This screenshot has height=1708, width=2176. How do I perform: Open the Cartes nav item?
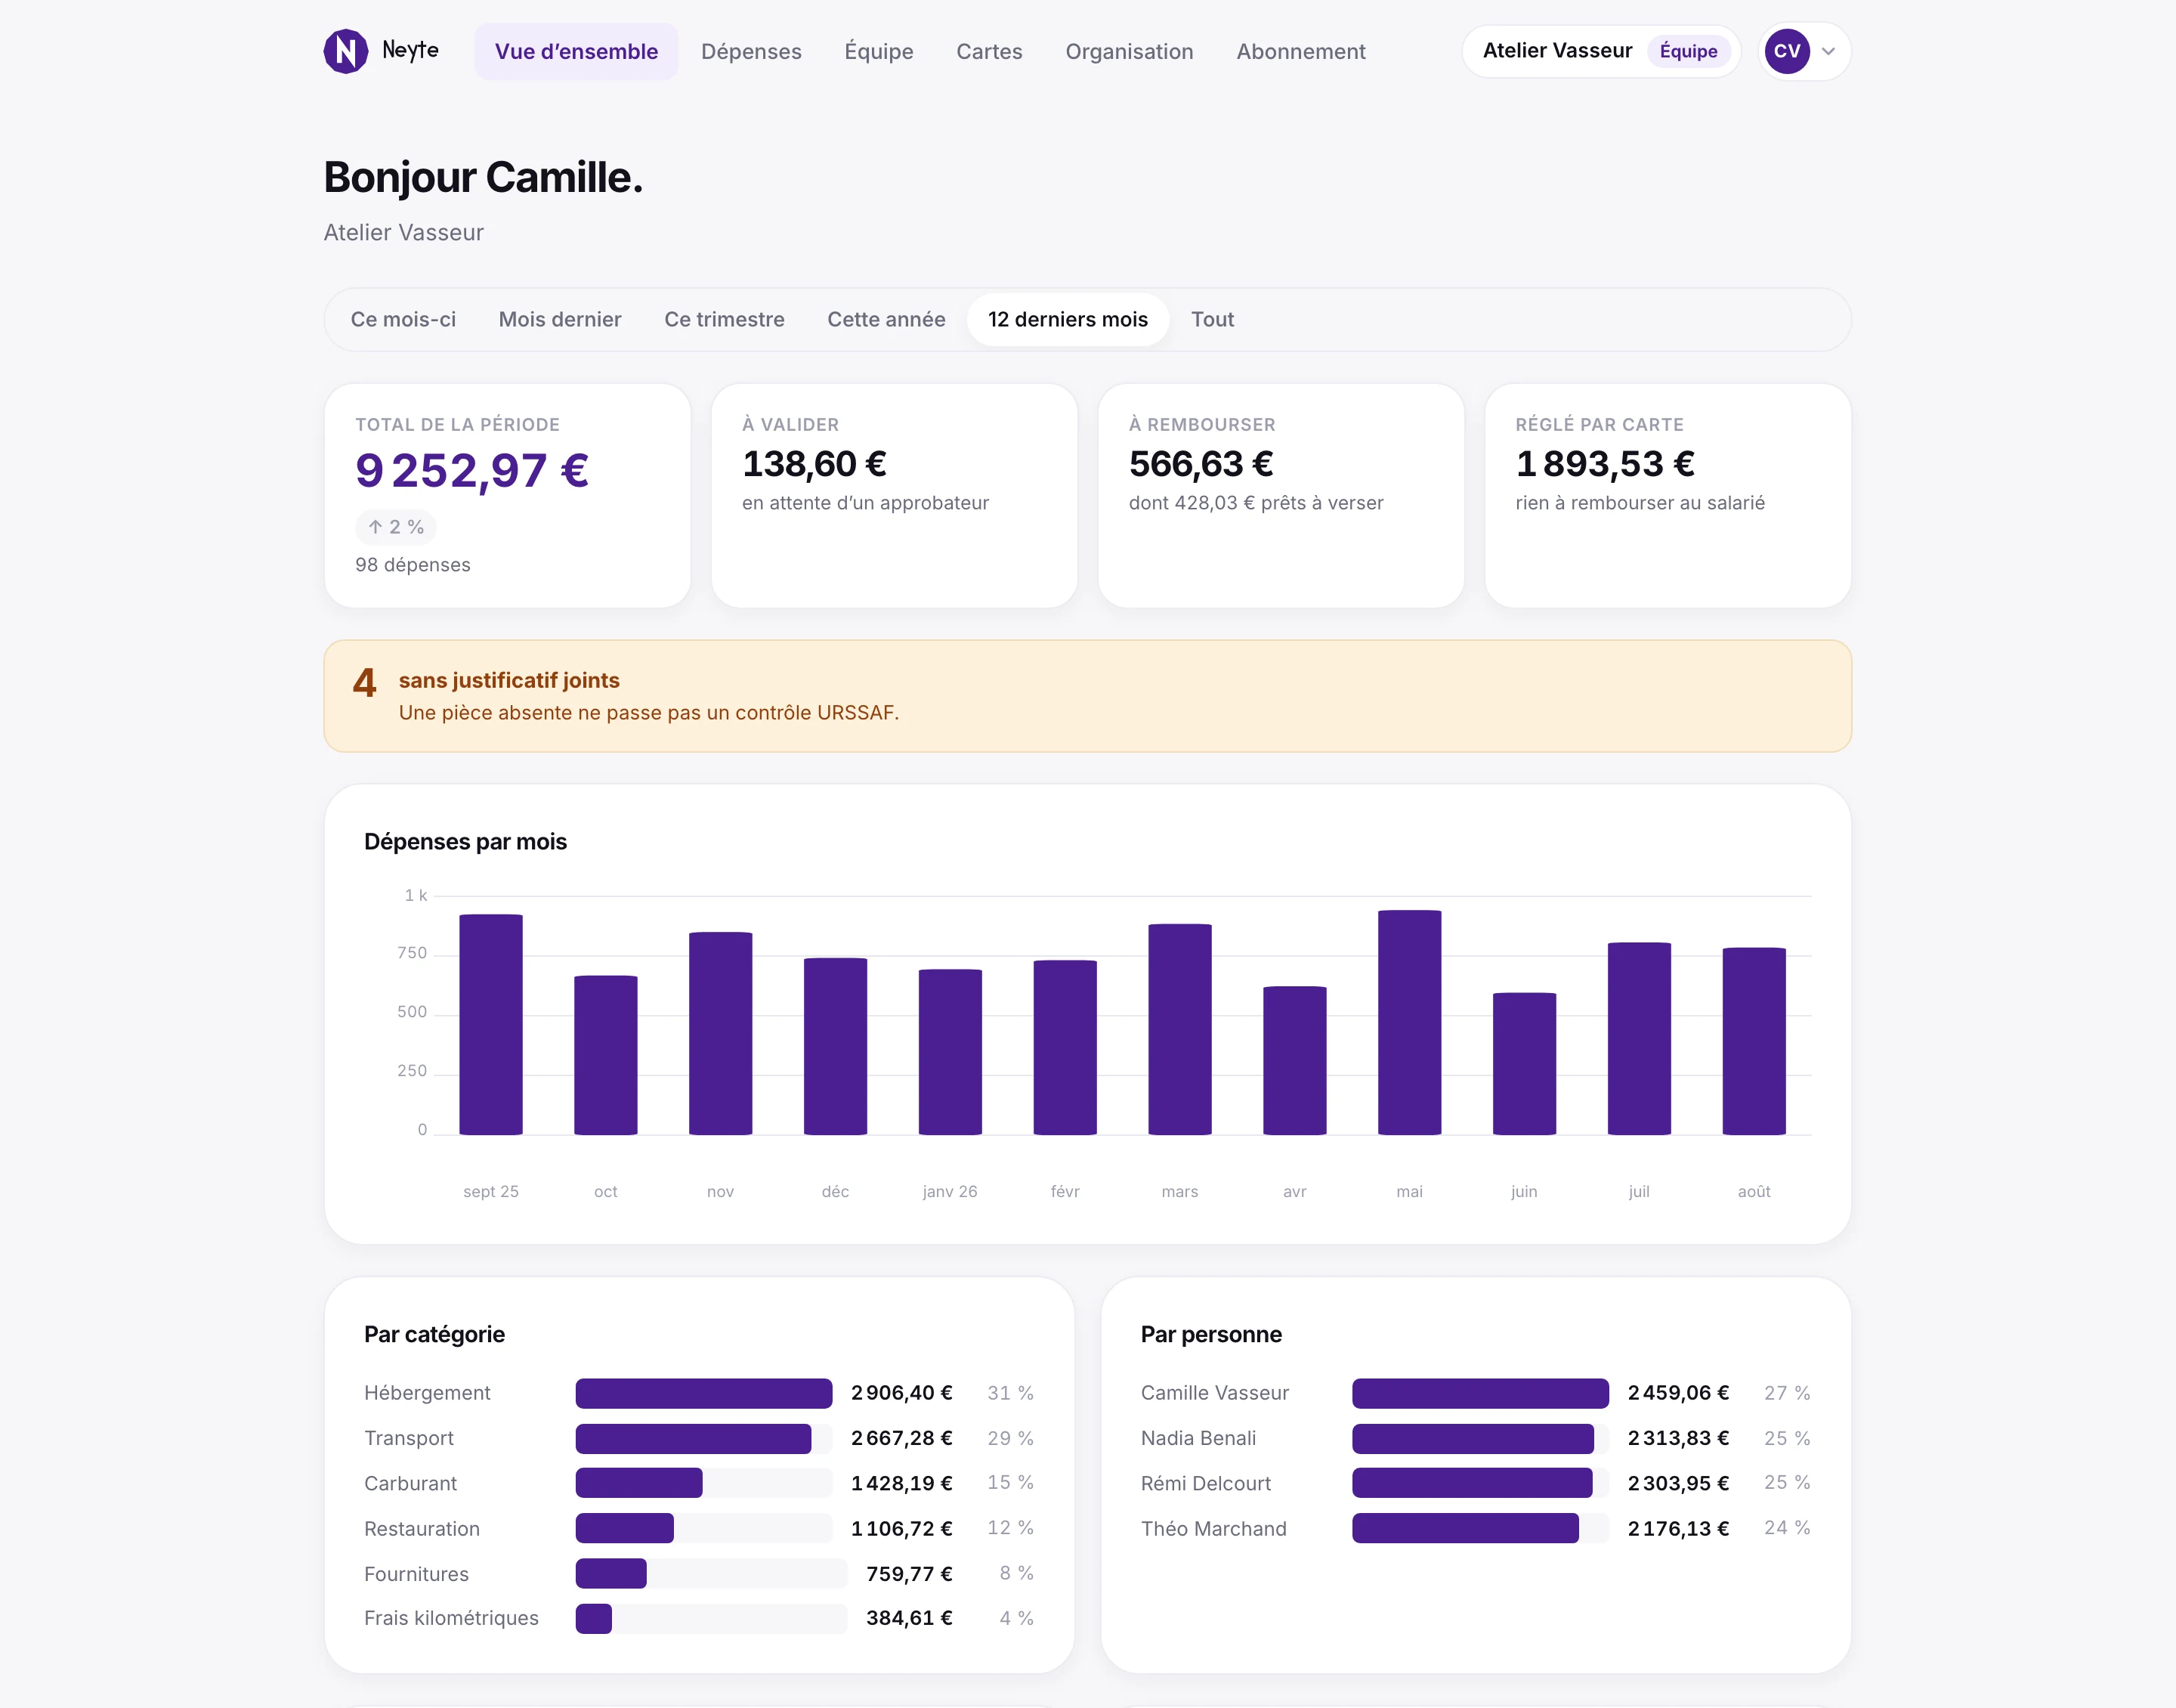pyautogui.click(x=988, y=51)
